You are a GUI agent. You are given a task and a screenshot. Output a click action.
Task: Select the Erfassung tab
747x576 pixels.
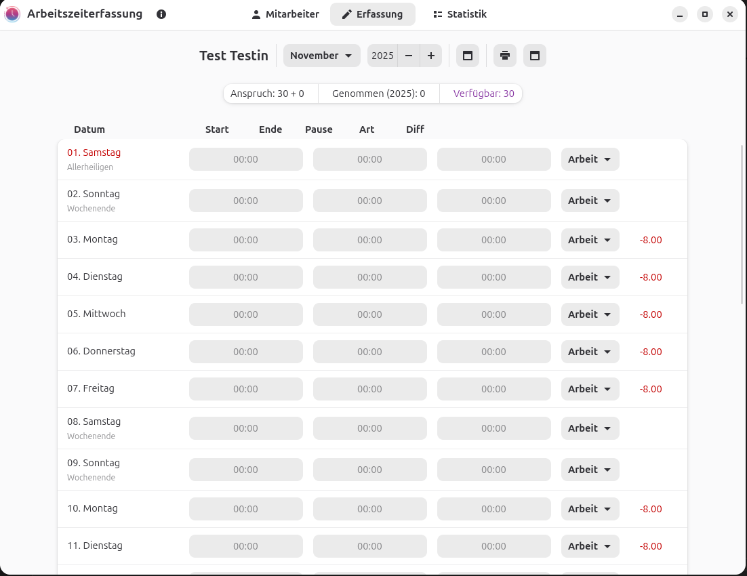click(x=372, y=14)
